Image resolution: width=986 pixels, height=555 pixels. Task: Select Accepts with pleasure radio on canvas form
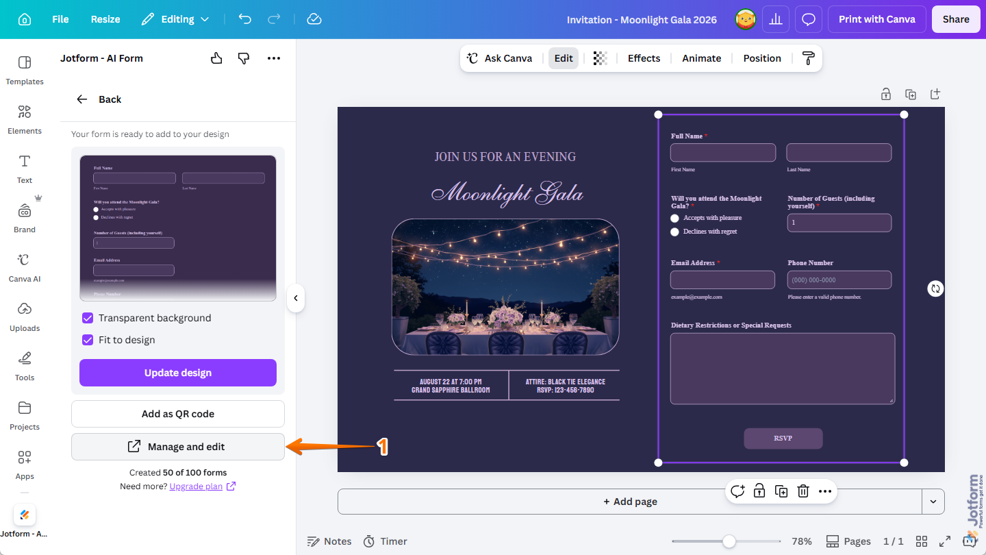(x=674, y=218)
